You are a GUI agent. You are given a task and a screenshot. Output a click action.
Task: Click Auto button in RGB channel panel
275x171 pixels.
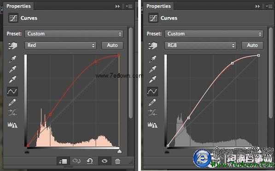[252, 46]
